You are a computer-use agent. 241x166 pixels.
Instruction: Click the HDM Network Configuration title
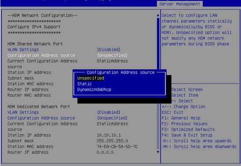click(x=42, y=15)
